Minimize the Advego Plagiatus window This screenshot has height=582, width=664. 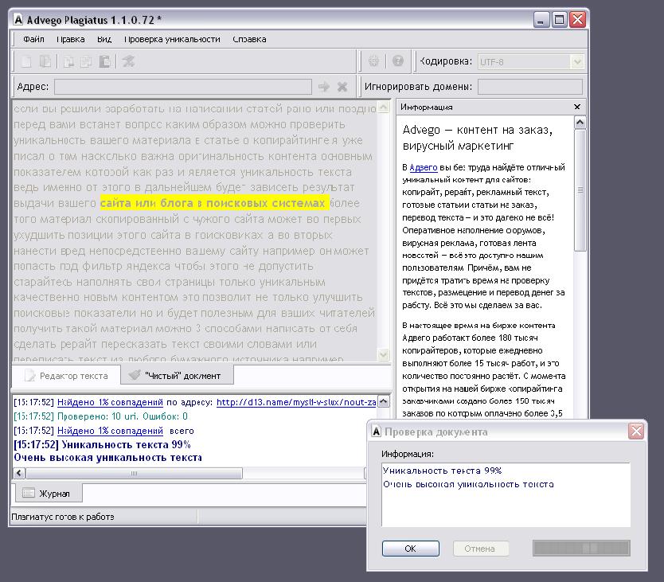[541, 19]
